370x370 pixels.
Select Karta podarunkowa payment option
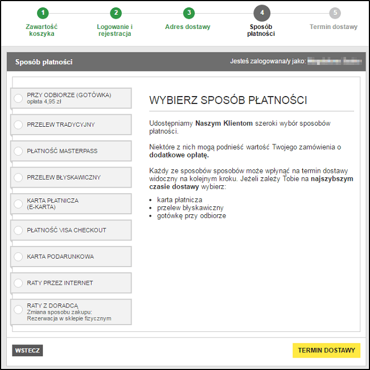click(x=18, y=257)
